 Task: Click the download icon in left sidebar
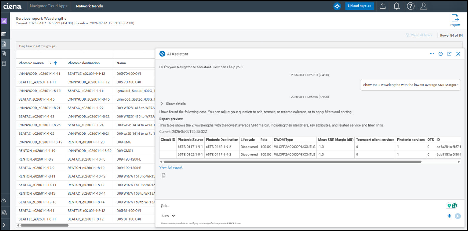[4, 200]
